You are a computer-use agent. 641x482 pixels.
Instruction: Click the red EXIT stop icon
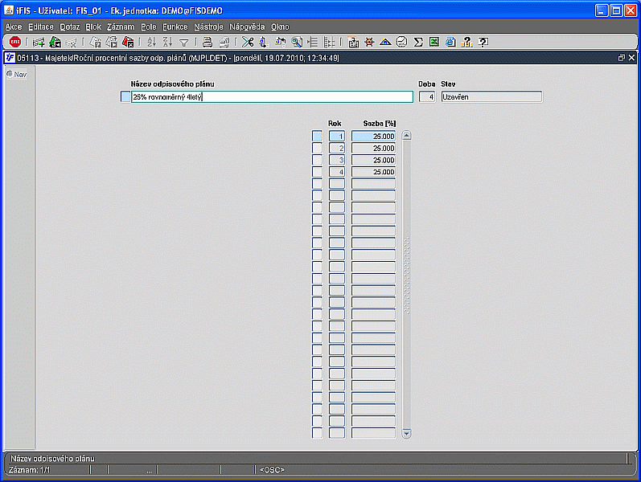coord(15,42)
